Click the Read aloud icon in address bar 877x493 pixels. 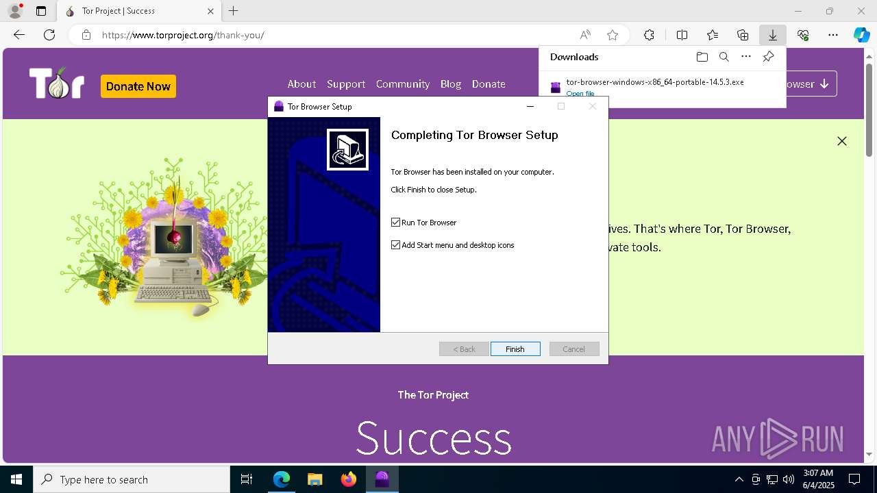pos(585,35)
